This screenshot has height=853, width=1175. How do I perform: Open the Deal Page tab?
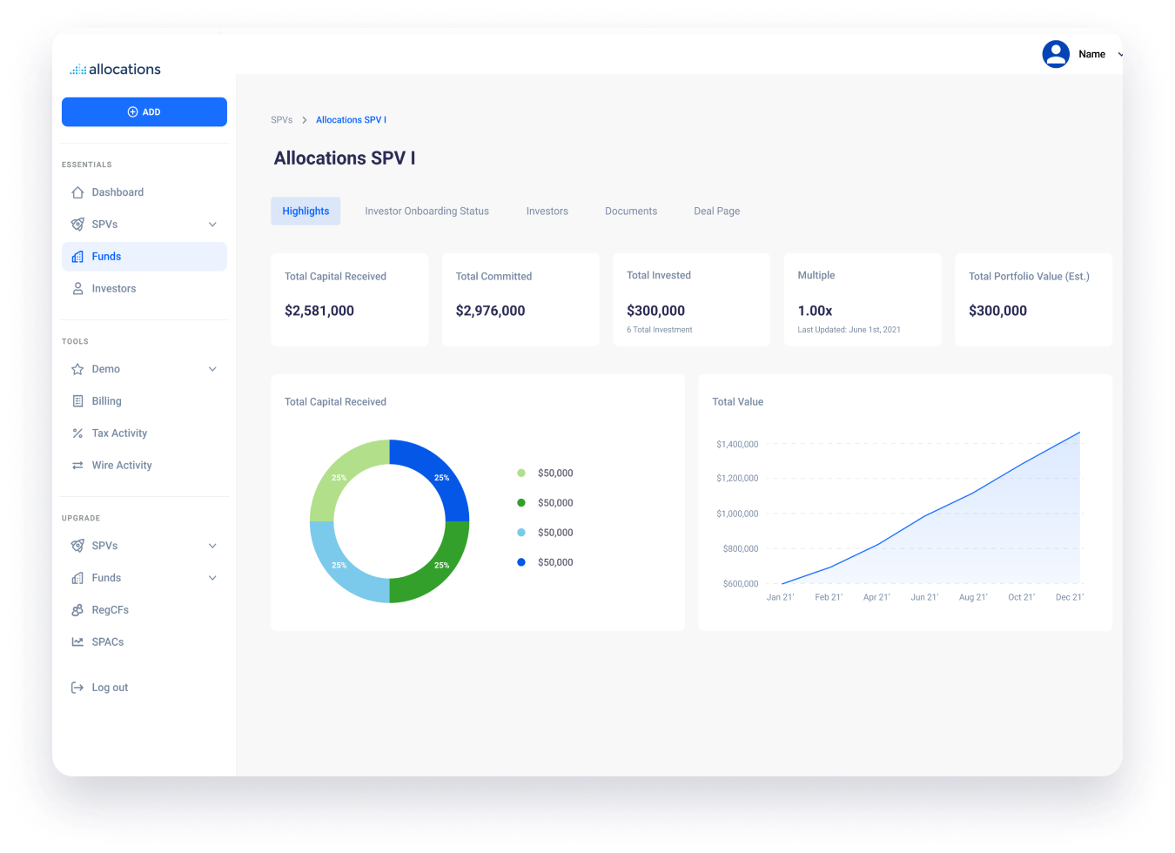click(716, 211)
